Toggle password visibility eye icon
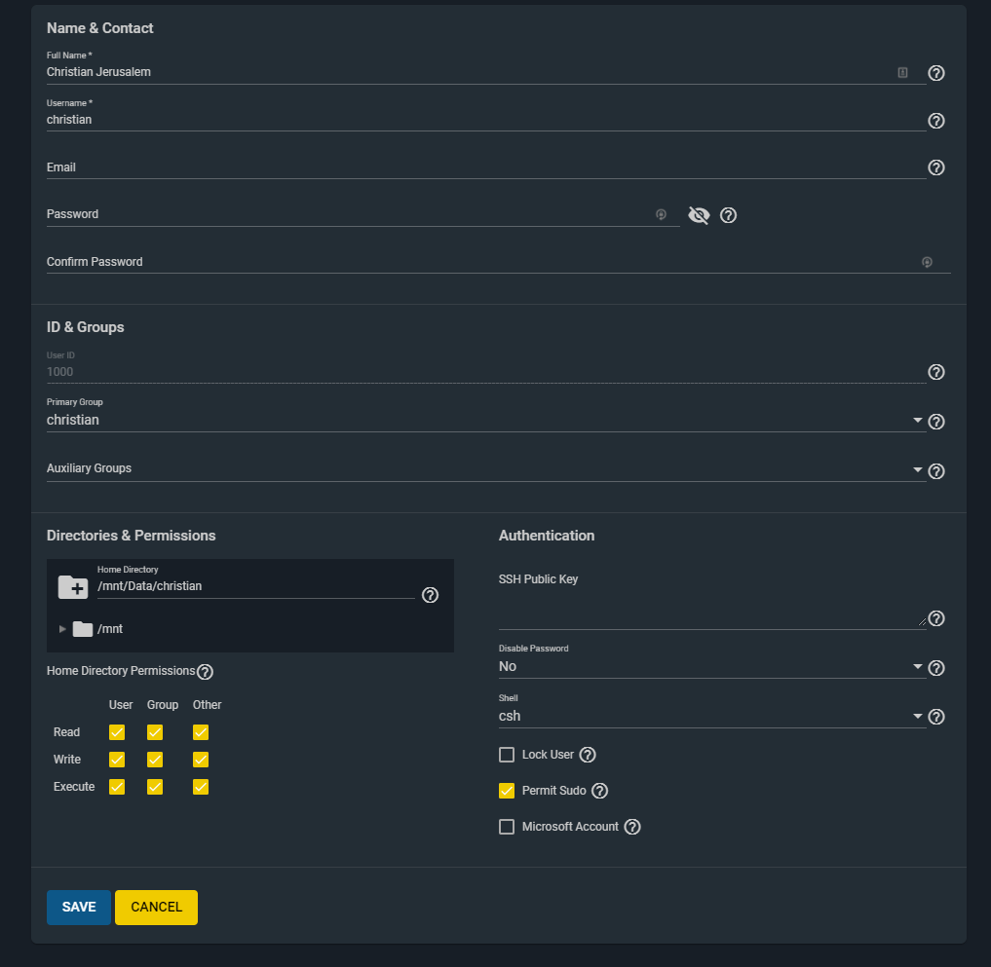 (699, 215)
